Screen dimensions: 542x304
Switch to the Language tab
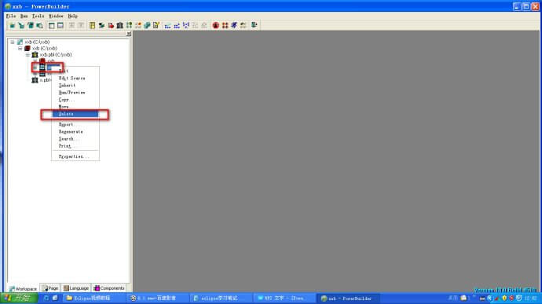pos(76,288)
